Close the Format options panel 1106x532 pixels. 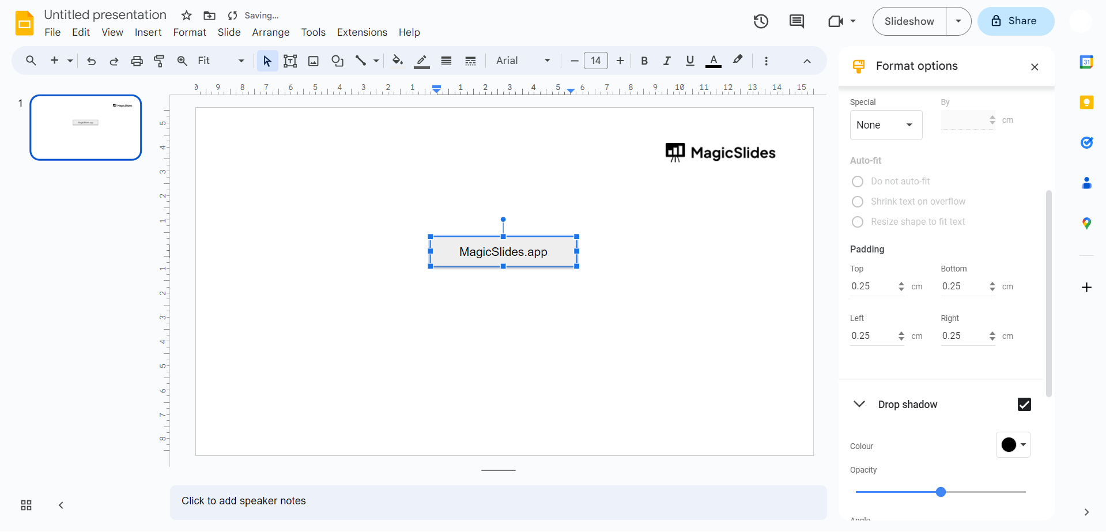(x=1035, y=67)
